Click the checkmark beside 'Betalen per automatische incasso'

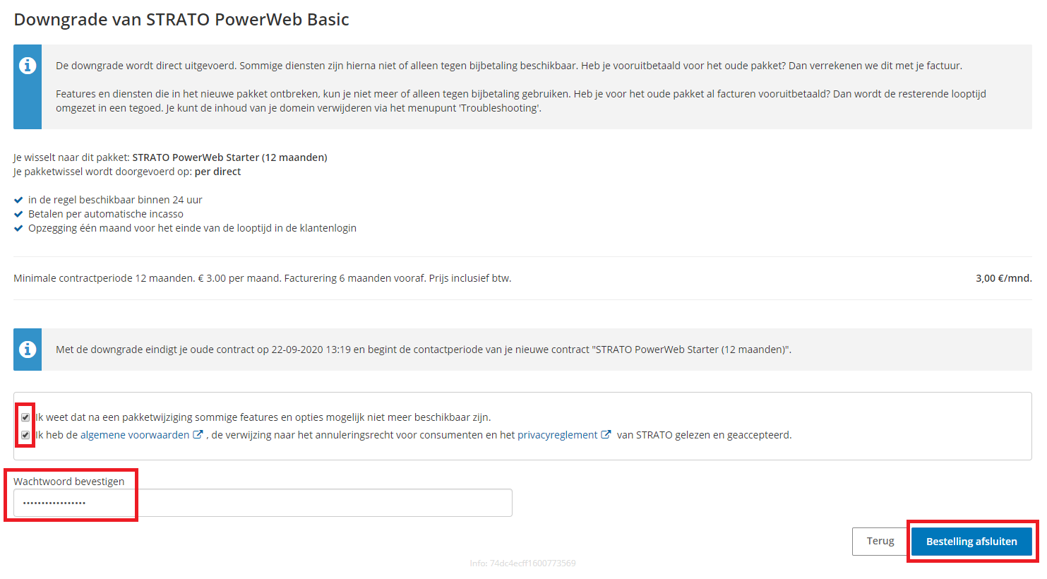point(18,214)
